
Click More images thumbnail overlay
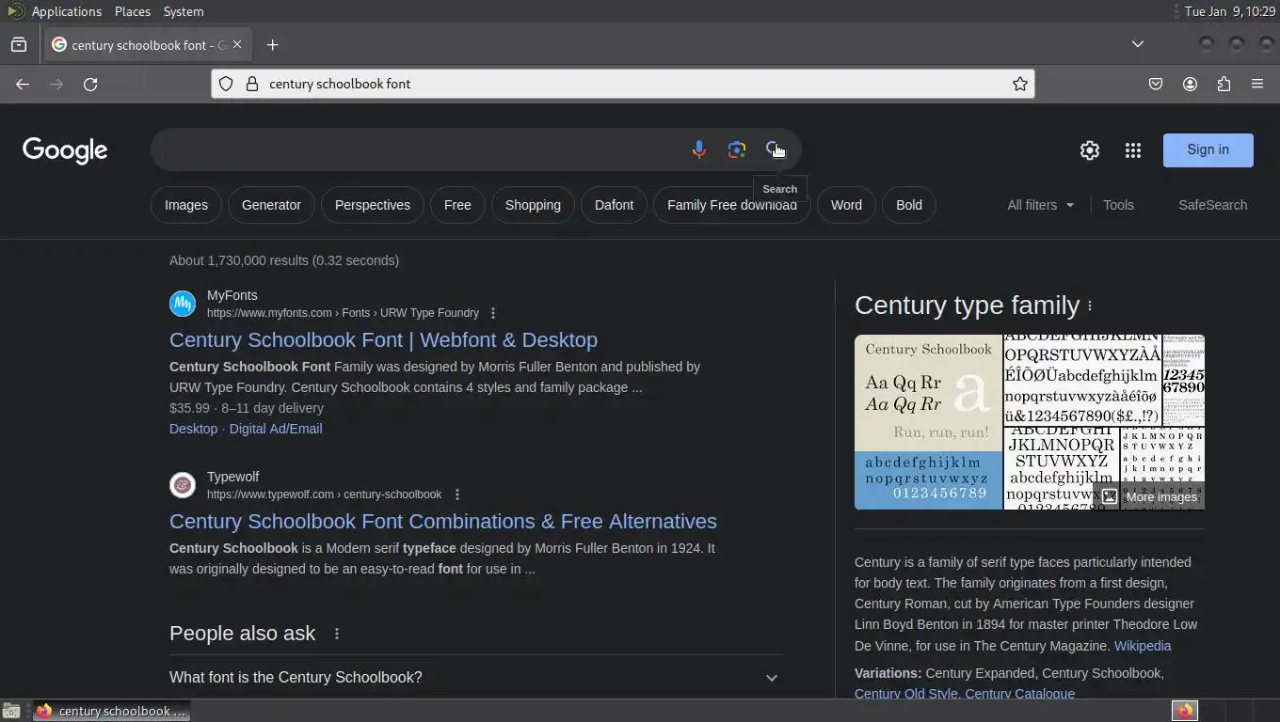[x=1151, y=496]
